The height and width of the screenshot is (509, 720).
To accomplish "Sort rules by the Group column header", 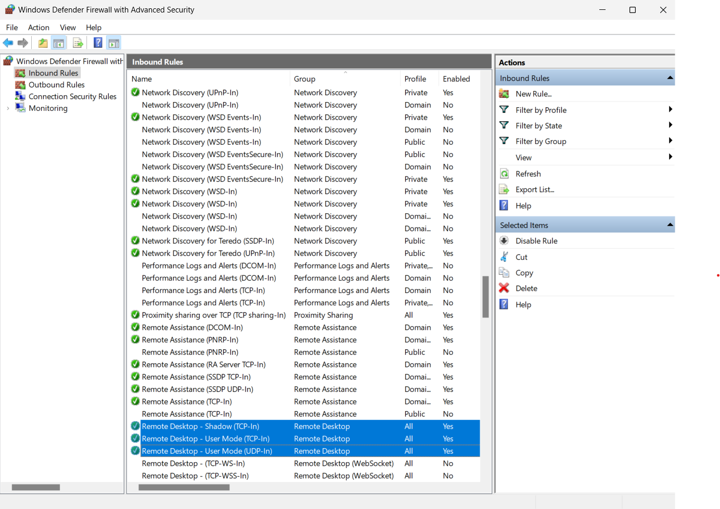I will (x=345, y=79).
